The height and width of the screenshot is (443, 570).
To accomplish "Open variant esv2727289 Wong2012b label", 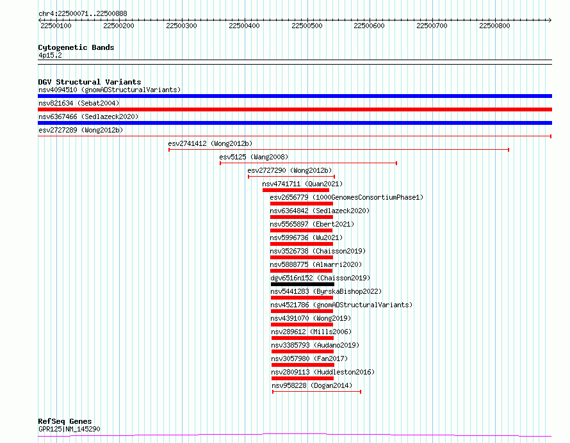I will point(81,130).
